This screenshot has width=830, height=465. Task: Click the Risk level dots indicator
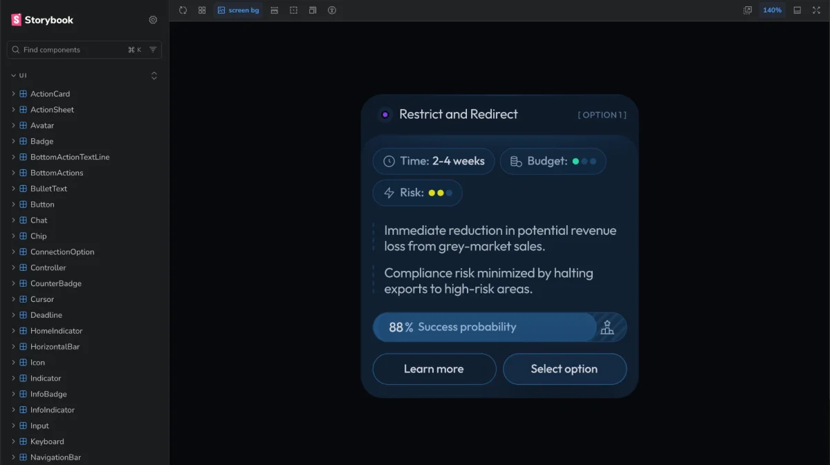(441, 193)
